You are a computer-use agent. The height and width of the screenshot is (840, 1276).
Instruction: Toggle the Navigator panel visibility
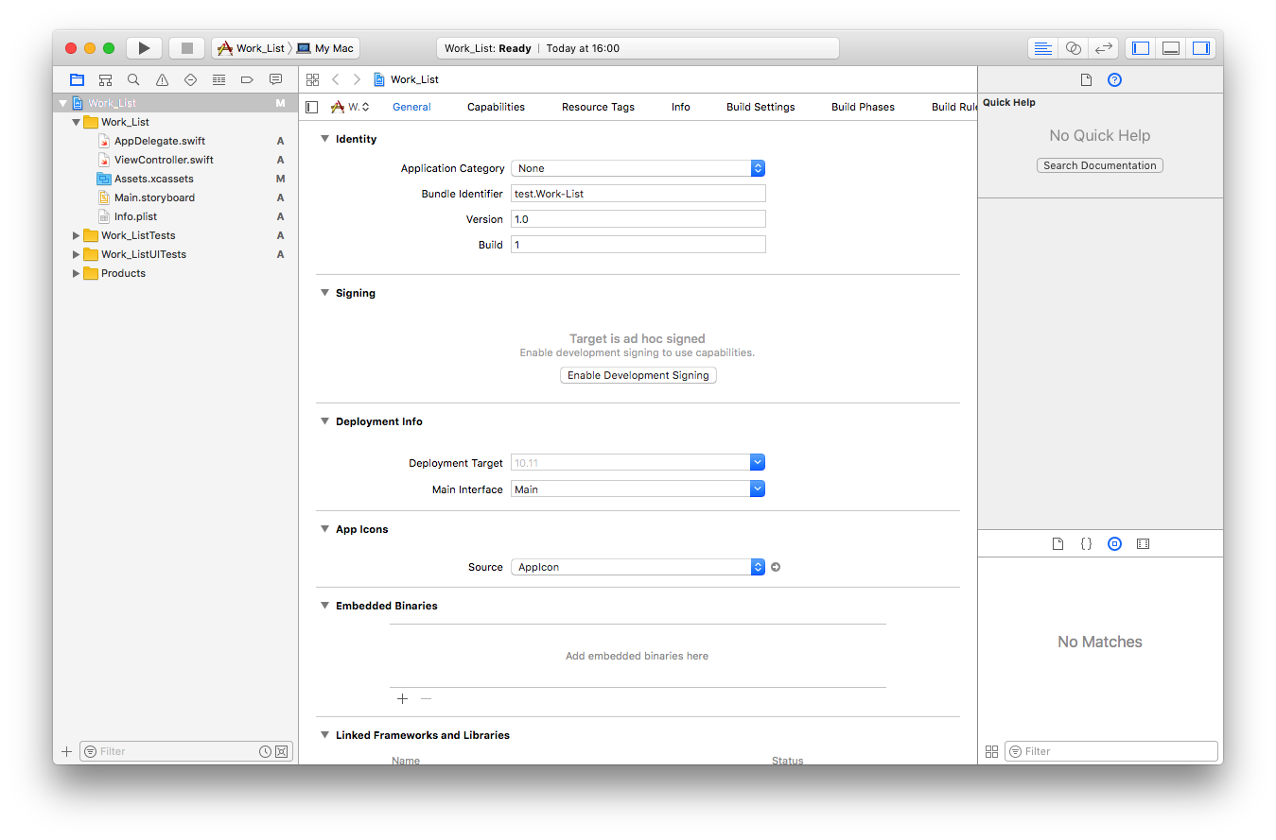tap(1141, 48)
